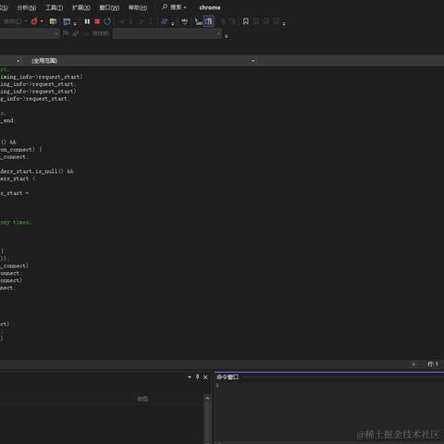The height and width of the screenshot is (444, 444).
Task: Toggle auto-hide pin on bottom-left panel
Action: [197, 376]
